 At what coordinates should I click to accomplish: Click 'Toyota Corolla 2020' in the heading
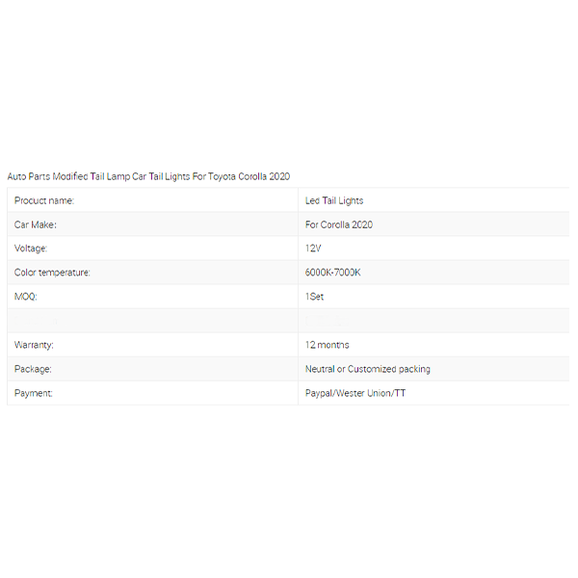249,176
